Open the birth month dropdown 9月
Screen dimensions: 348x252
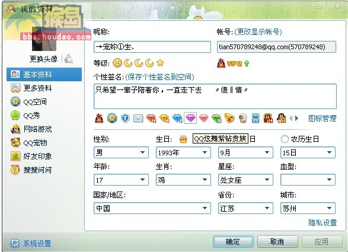[x=245, y=152]
